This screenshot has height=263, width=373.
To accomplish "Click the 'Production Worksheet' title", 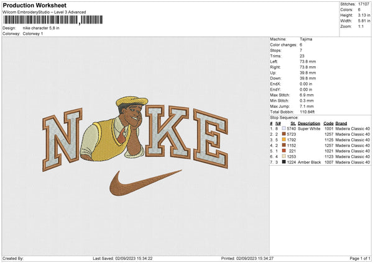I will pyautogui.click(x=35, y=5).
